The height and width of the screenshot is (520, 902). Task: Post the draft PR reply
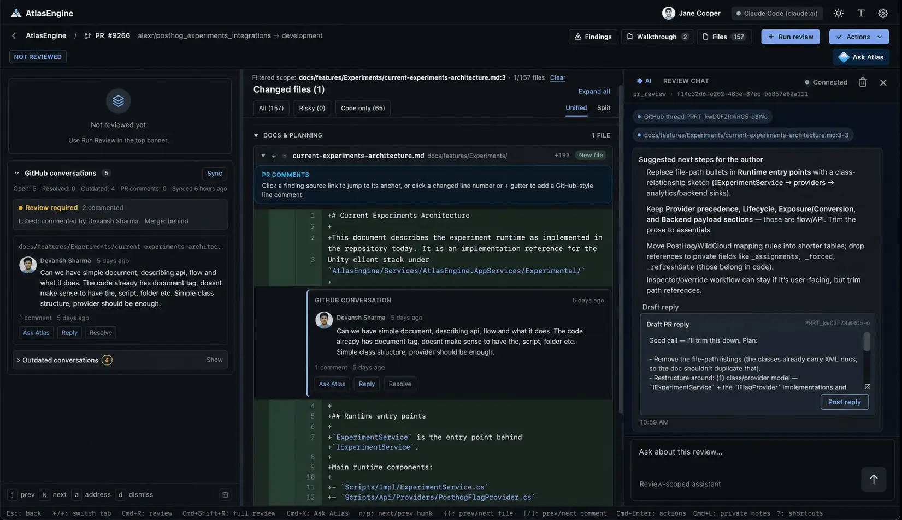coord(844,402)
